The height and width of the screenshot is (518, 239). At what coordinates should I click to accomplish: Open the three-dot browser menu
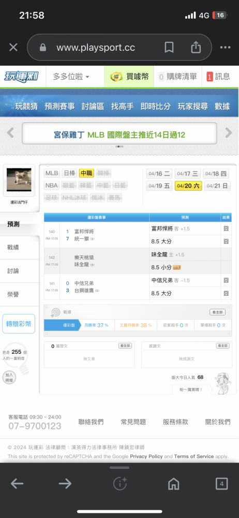click(x=225, y=47)
